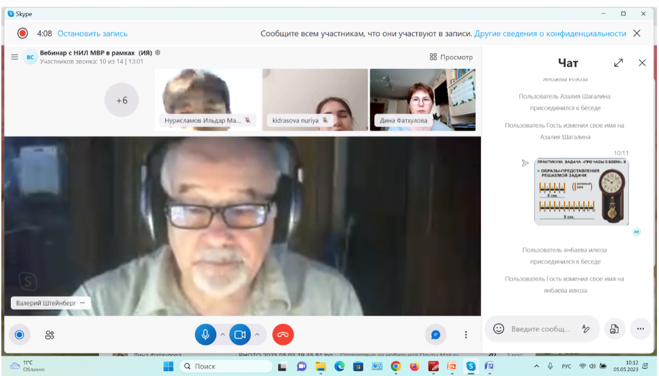Show the +6 hidden participants
Screen dimensions: 659x376
pyautogui.click(x=121, y=100)
